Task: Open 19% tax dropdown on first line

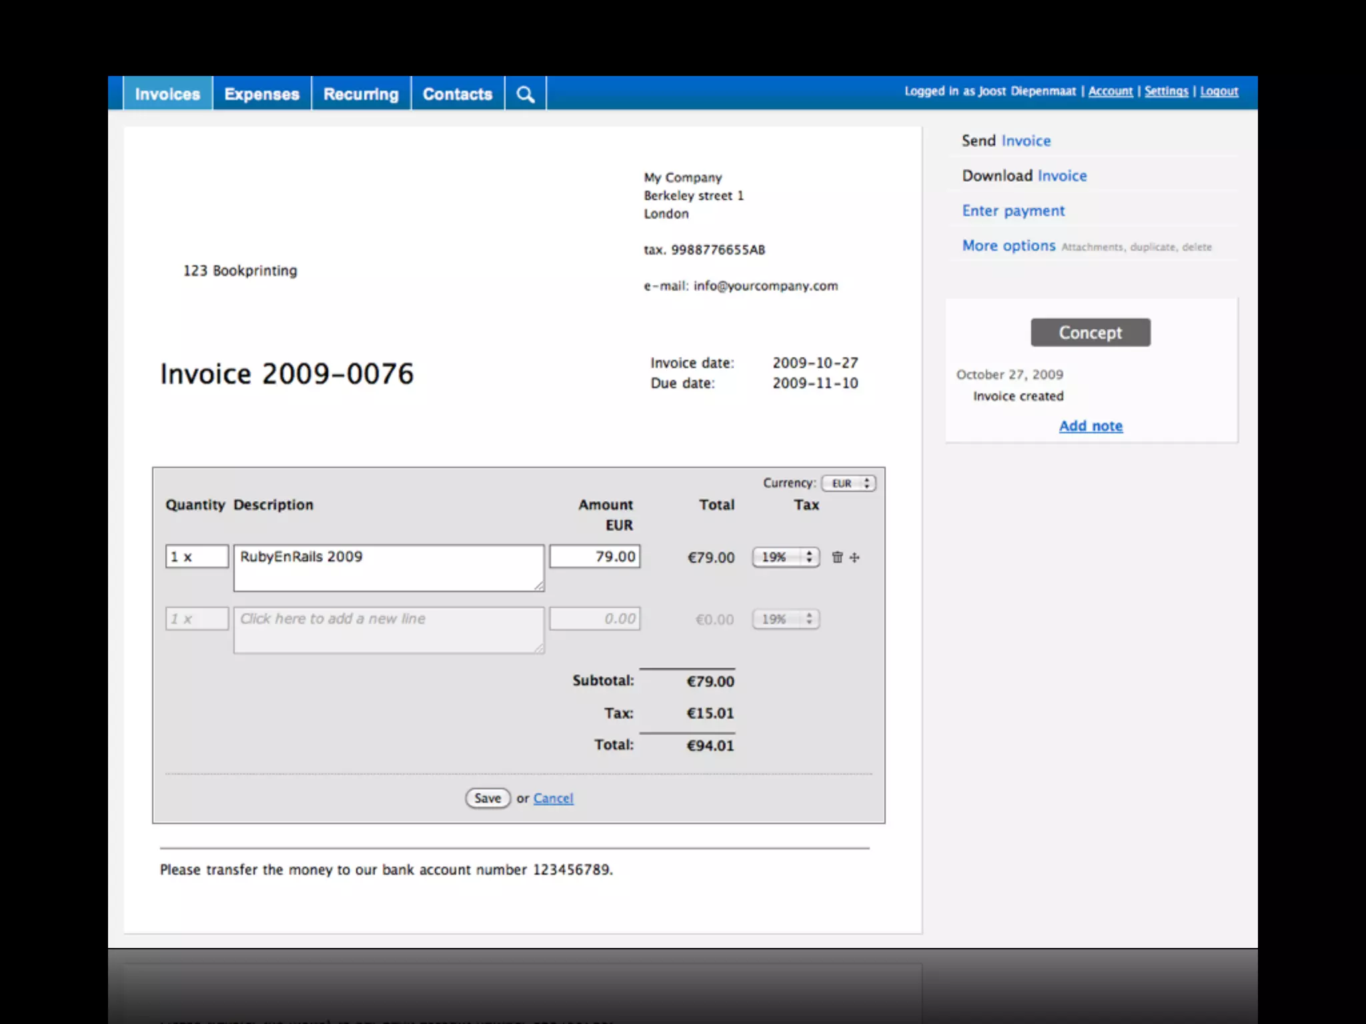Action: [x=786, y=557]
